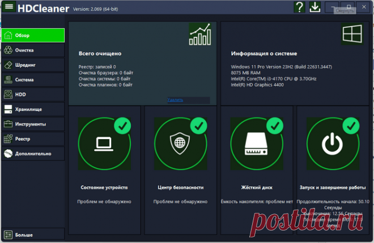Click Проблем не обнаружено under Центр безопасности
The image size is (374, 243).
point(180,202)
